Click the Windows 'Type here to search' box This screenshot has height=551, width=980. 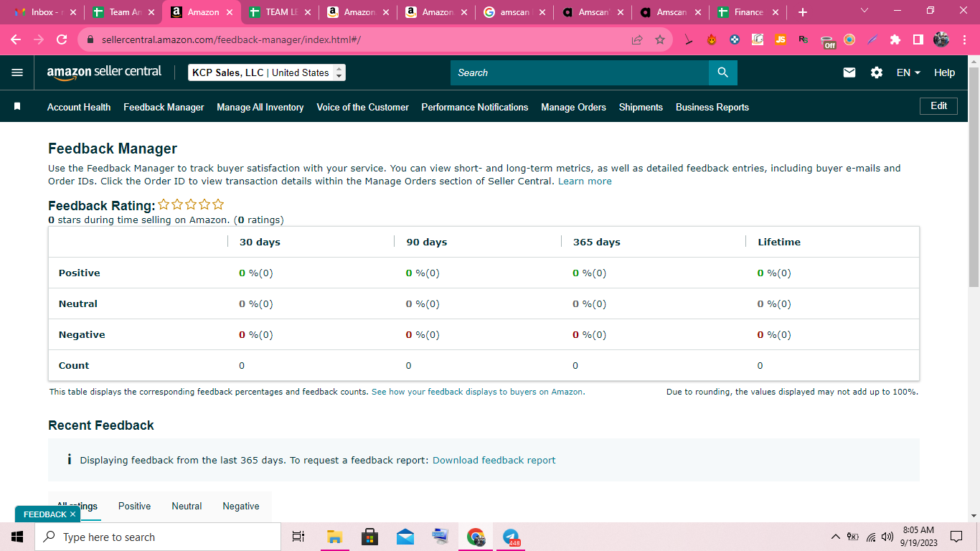click(157, 537)
